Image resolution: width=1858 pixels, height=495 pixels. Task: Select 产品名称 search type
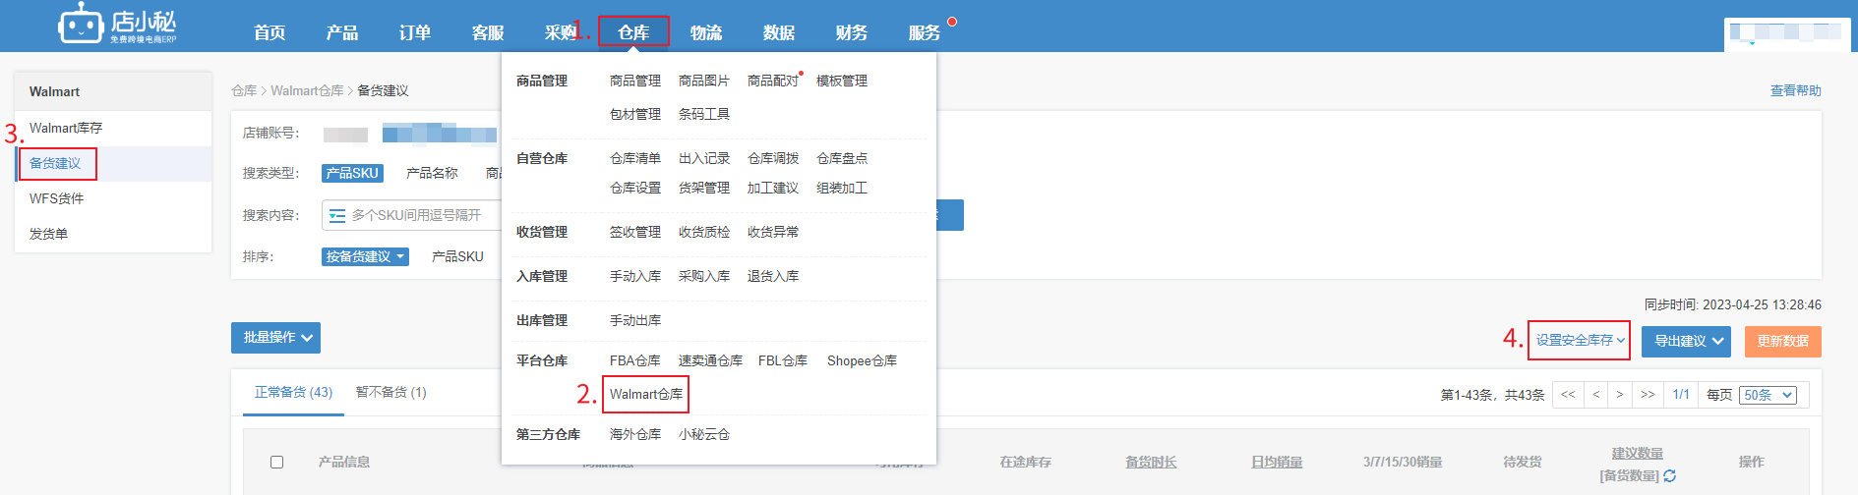[432, 173]
